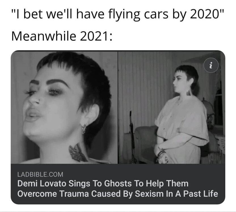The height and width of the screenshot is (212, 236).
Task: Click the name "Demi Lovato" in the title
Action: (42, 183)
